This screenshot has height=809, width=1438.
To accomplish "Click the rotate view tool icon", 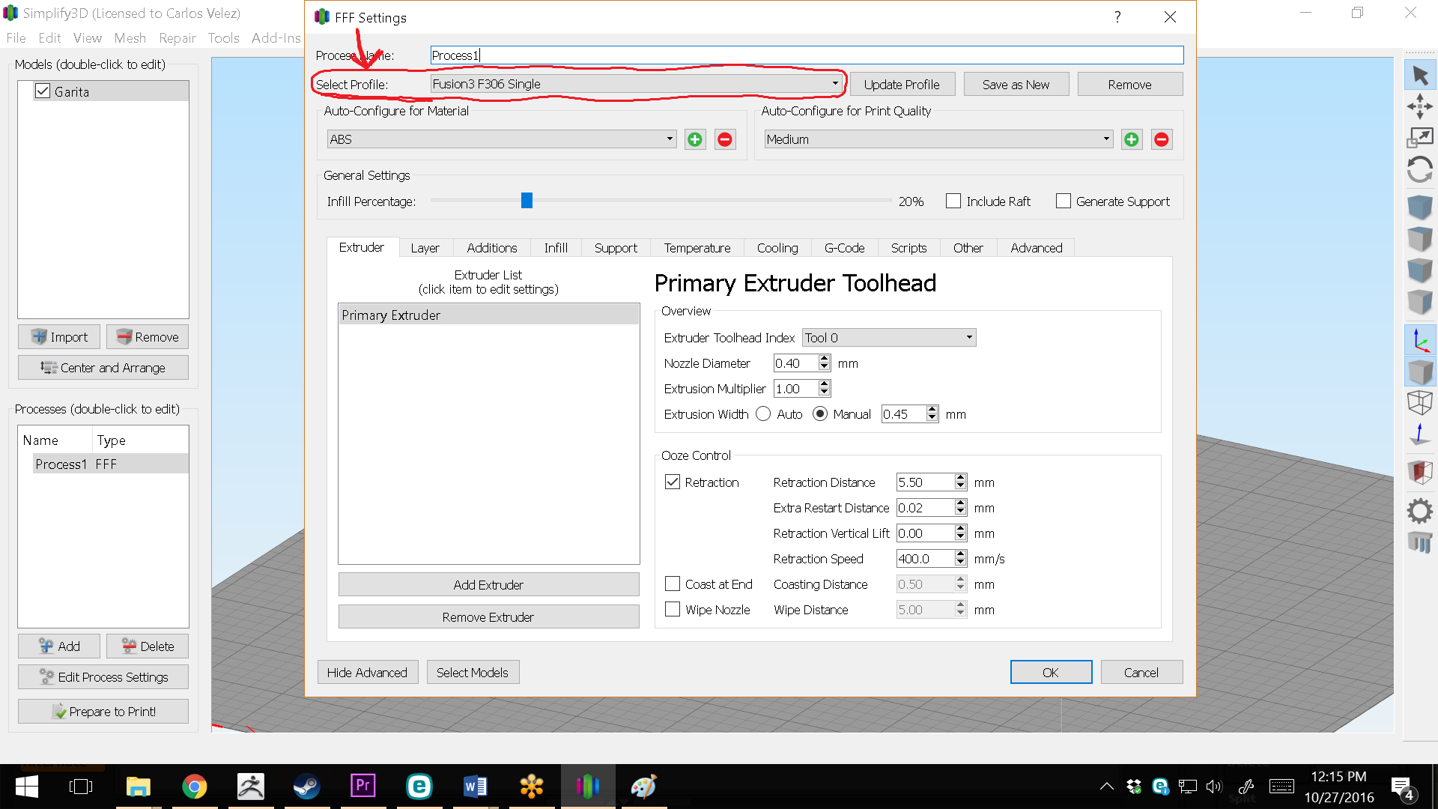I will pyautogui.click(x=1420, y=169).
